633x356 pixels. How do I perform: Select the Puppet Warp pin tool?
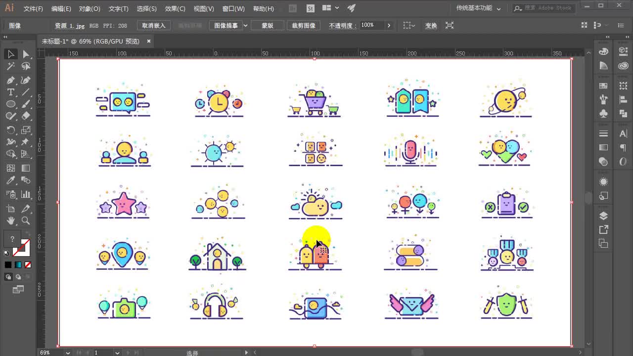26,142
